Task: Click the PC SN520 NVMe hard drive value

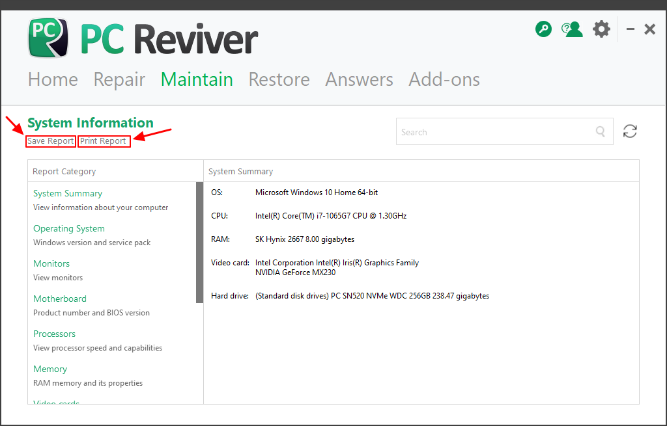Action: pos(372,296)
